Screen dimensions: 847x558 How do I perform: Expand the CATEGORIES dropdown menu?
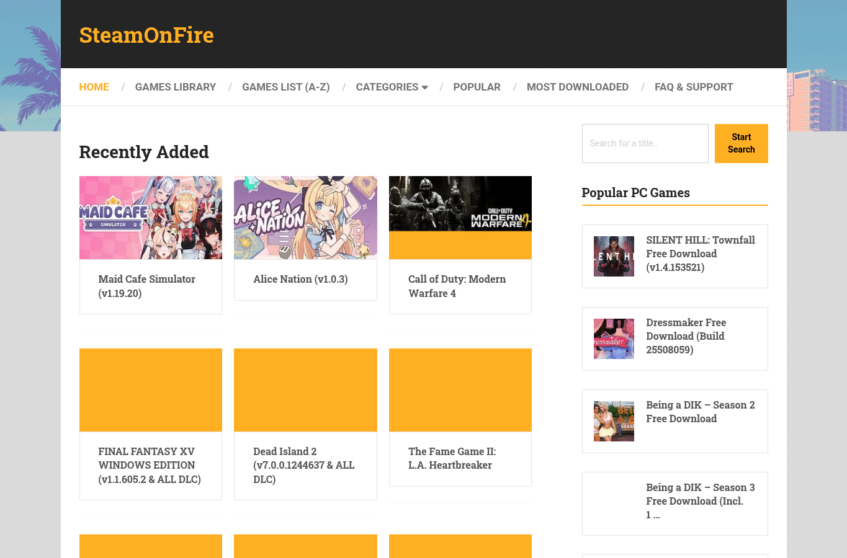(x=392, y=87)
